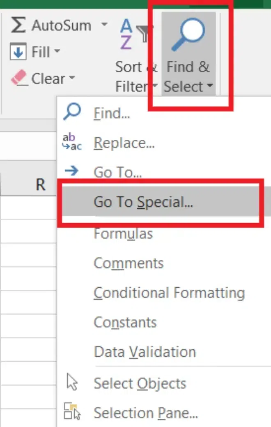Click the Replace ab-ac icon
271x427 pixels.
tap(72, 142)
